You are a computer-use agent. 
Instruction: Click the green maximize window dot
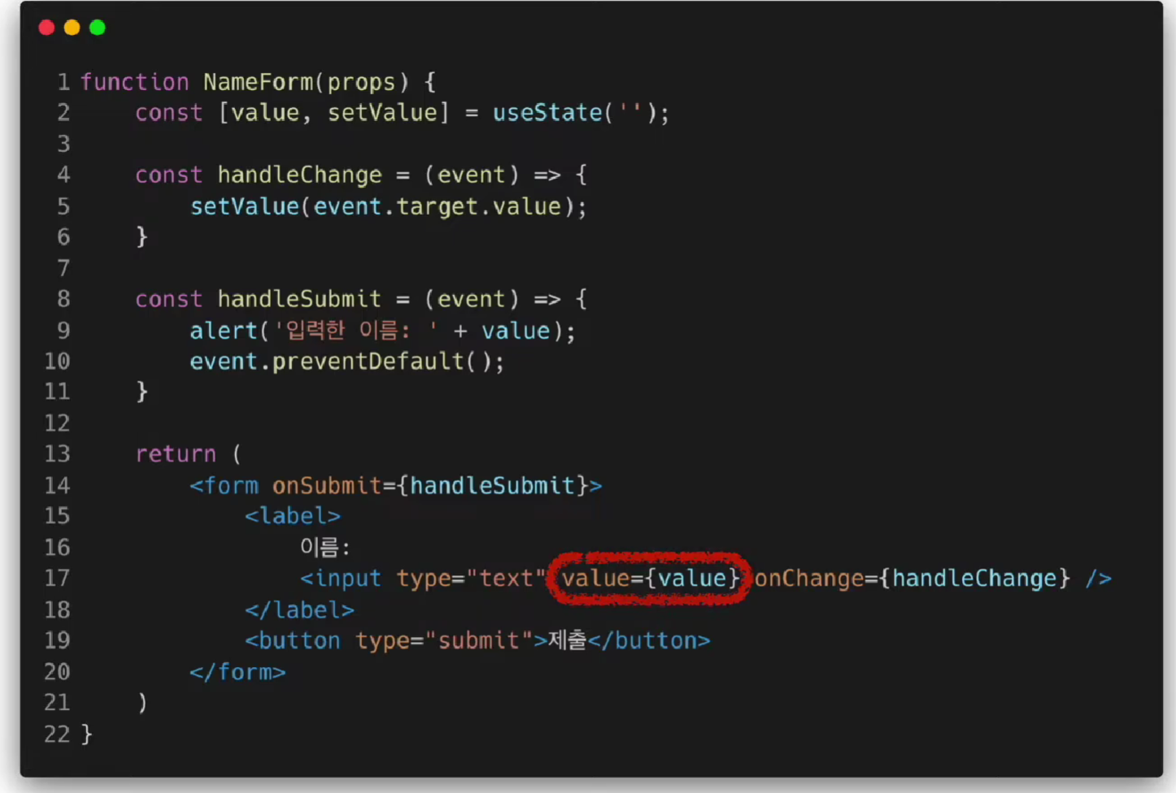coord(98,28)
